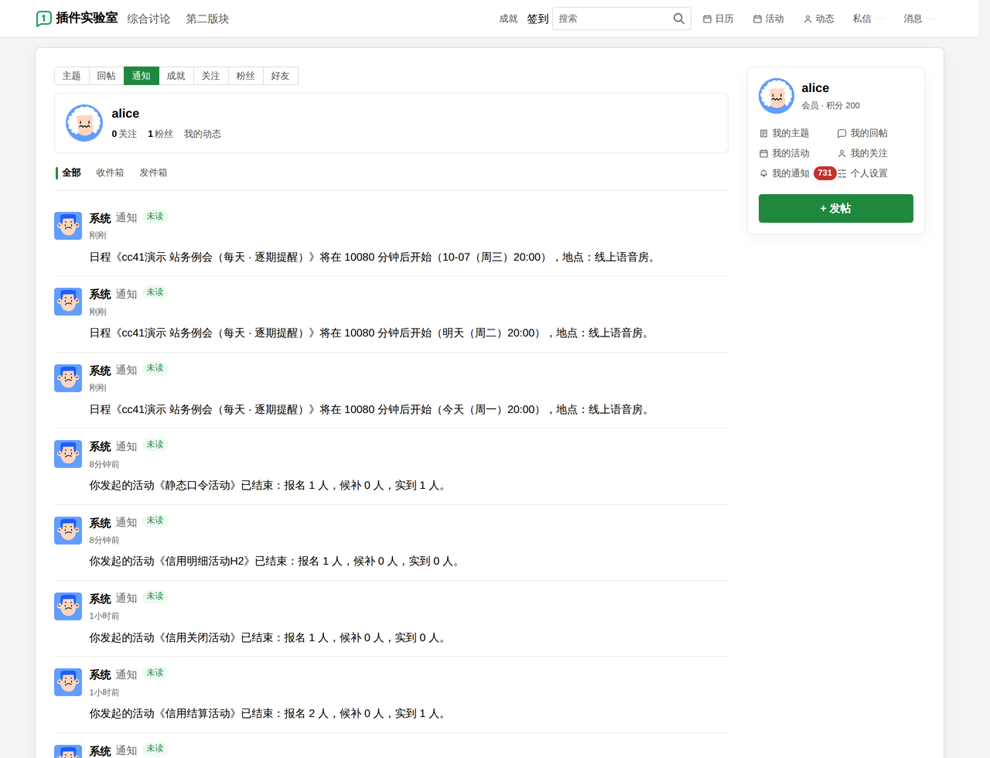Viewport: 990px width, 758px height.
Task: Open 个人设置 in the sidebar
Action: point(862,173)
